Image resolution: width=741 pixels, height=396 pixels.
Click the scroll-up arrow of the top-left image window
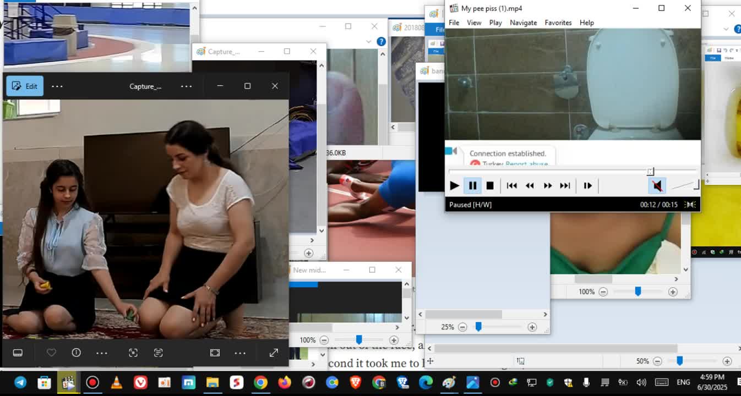click(x=194, y=8)
